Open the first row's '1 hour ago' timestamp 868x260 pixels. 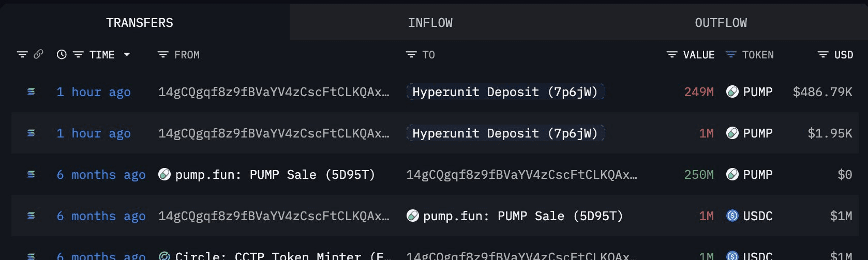(94, 91)
